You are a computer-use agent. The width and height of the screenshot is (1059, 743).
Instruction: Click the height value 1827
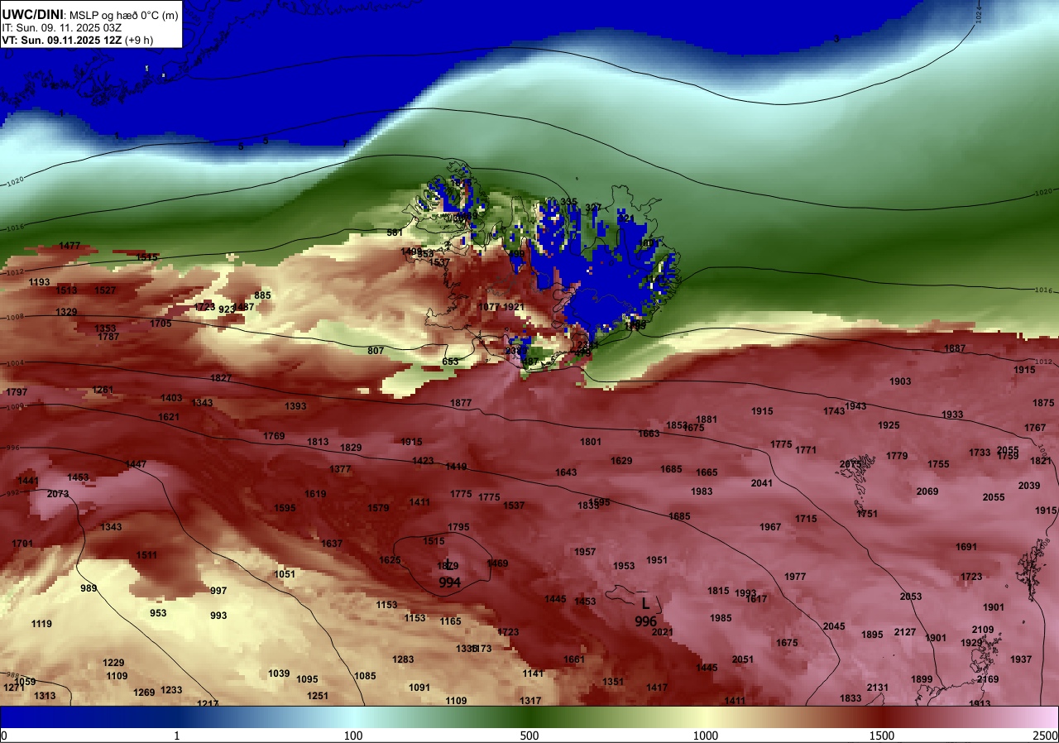point(221,378)
